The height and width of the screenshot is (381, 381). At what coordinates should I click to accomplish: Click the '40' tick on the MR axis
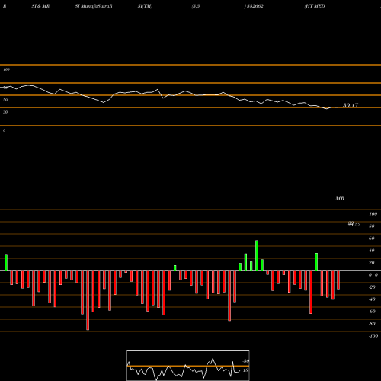372,251
